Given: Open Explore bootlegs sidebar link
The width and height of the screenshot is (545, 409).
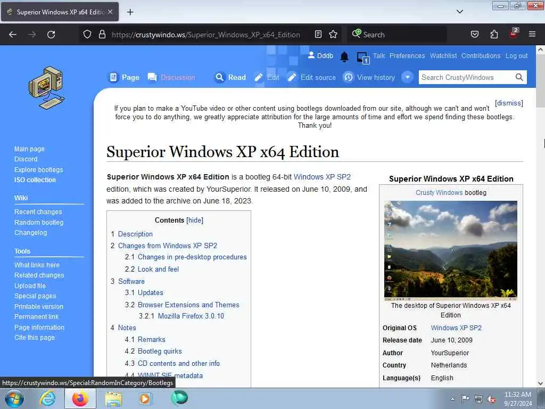Looking at the screenshot, I should tap(38, 170).
